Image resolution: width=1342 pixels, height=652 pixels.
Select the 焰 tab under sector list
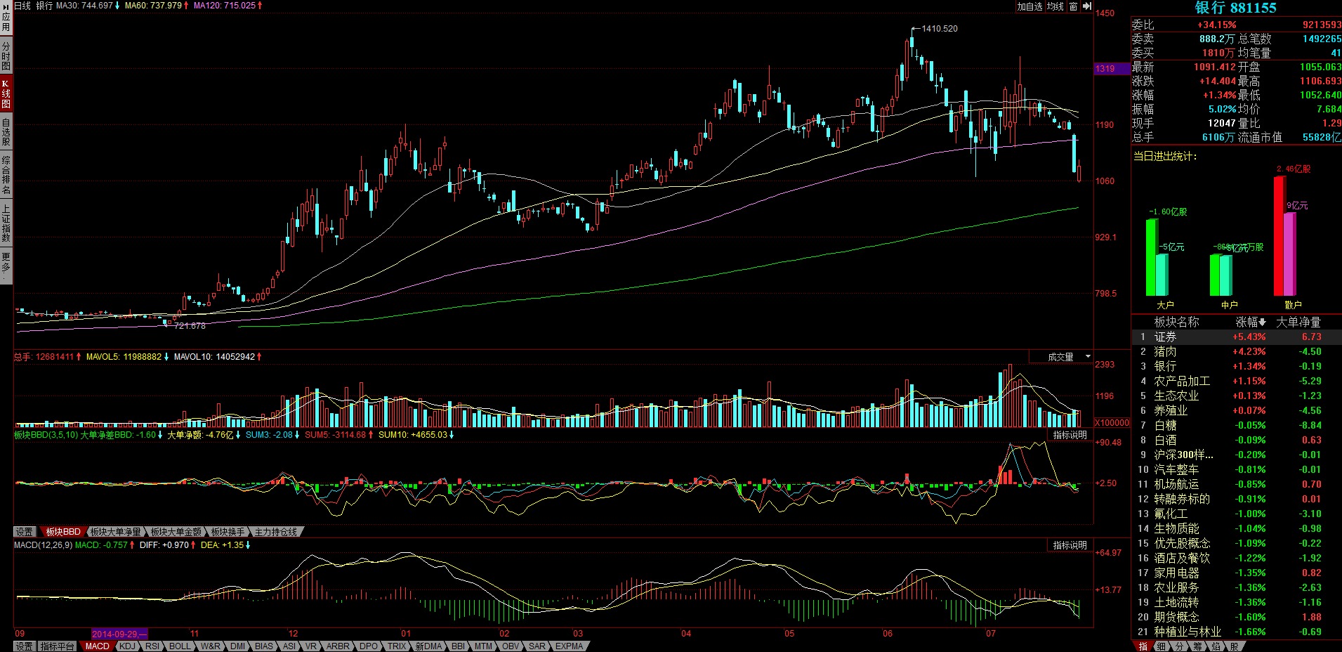[x=1216, y=646]
